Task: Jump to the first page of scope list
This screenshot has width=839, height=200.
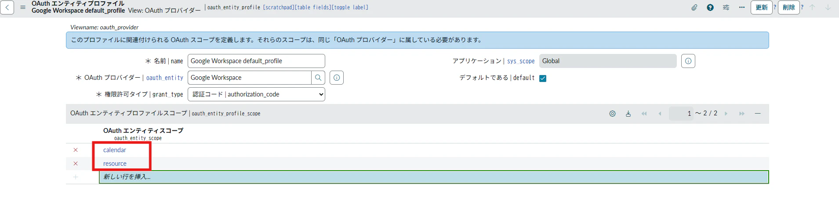Action: click(x=644, y=114)
